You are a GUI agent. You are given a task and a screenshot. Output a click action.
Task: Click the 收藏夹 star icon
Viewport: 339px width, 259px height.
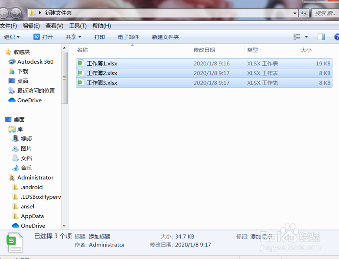(8, 52)
